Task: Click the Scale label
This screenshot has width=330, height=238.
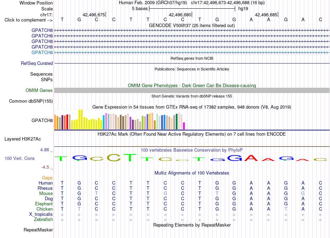Action: tap(47, 9)
